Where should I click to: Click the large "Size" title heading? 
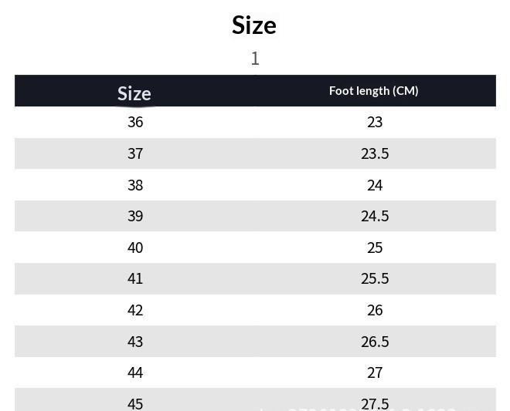pyautogui.click(x=254, y=25)
